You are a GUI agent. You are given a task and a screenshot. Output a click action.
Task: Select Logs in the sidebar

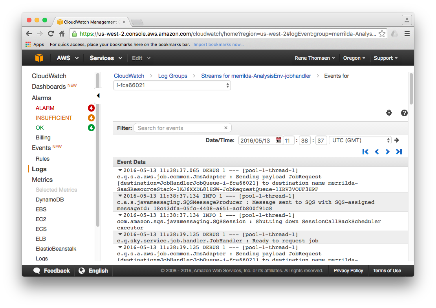click(39, 169)
